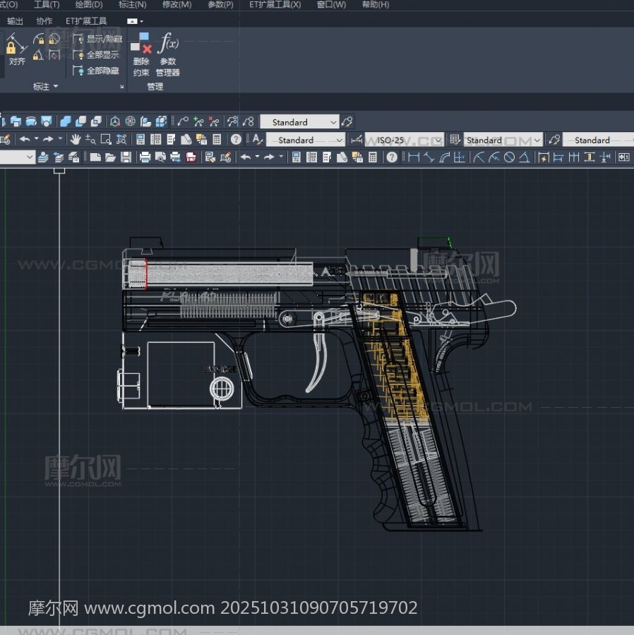634x635 pixels.
Task: Open the QuickCalc calculator icon
Action: (x=217, y=140)
